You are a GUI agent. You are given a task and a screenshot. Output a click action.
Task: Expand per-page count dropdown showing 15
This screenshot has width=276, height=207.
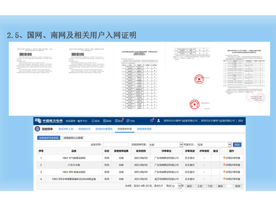[176, 186]
